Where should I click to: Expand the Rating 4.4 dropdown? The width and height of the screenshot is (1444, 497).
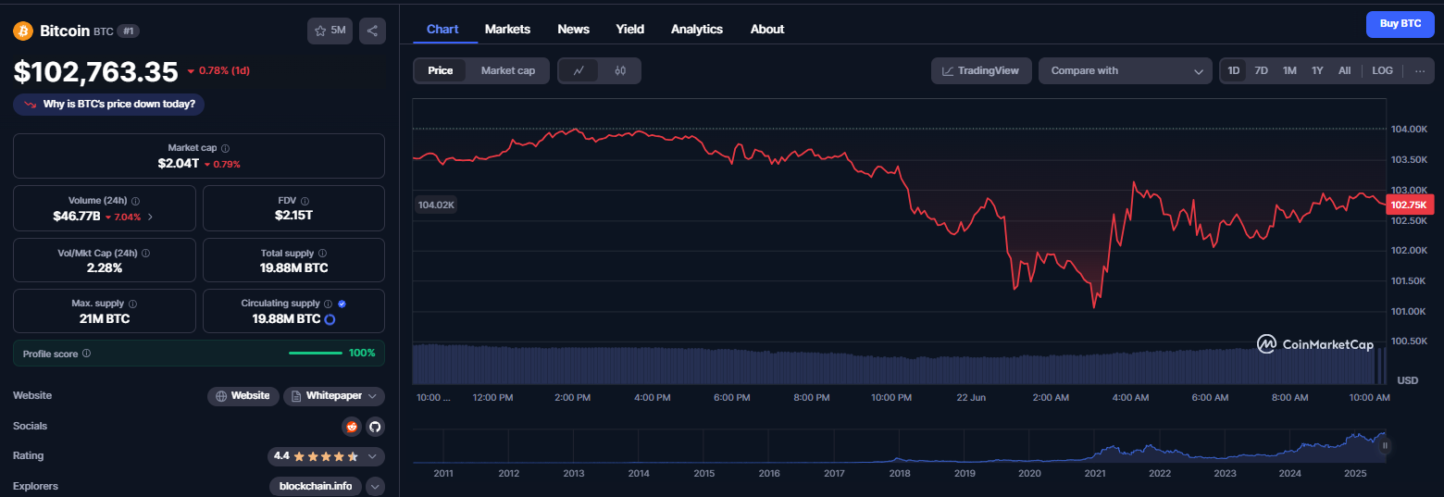pos(326,456)
